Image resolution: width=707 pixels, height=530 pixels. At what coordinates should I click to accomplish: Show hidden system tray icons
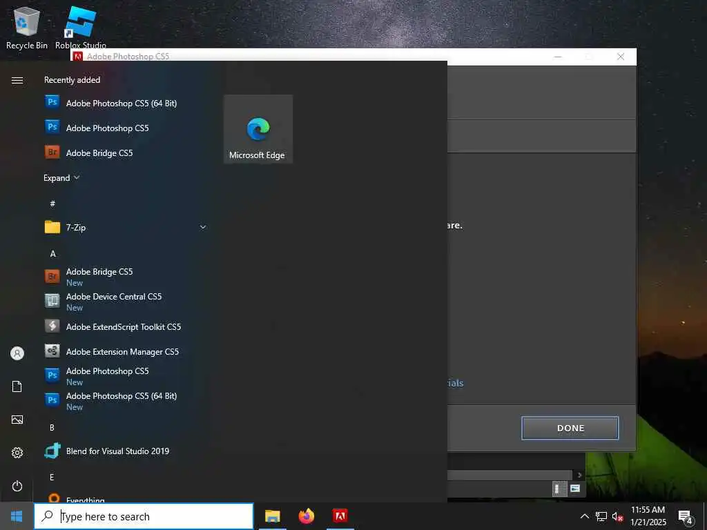(x=584, y=516)
